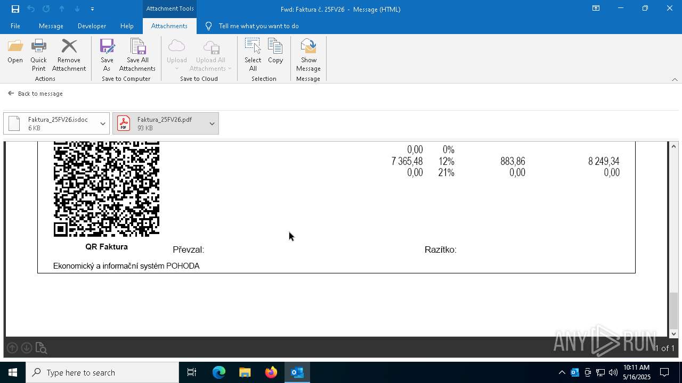Switch to the Message tab

(x=51, y=26)
